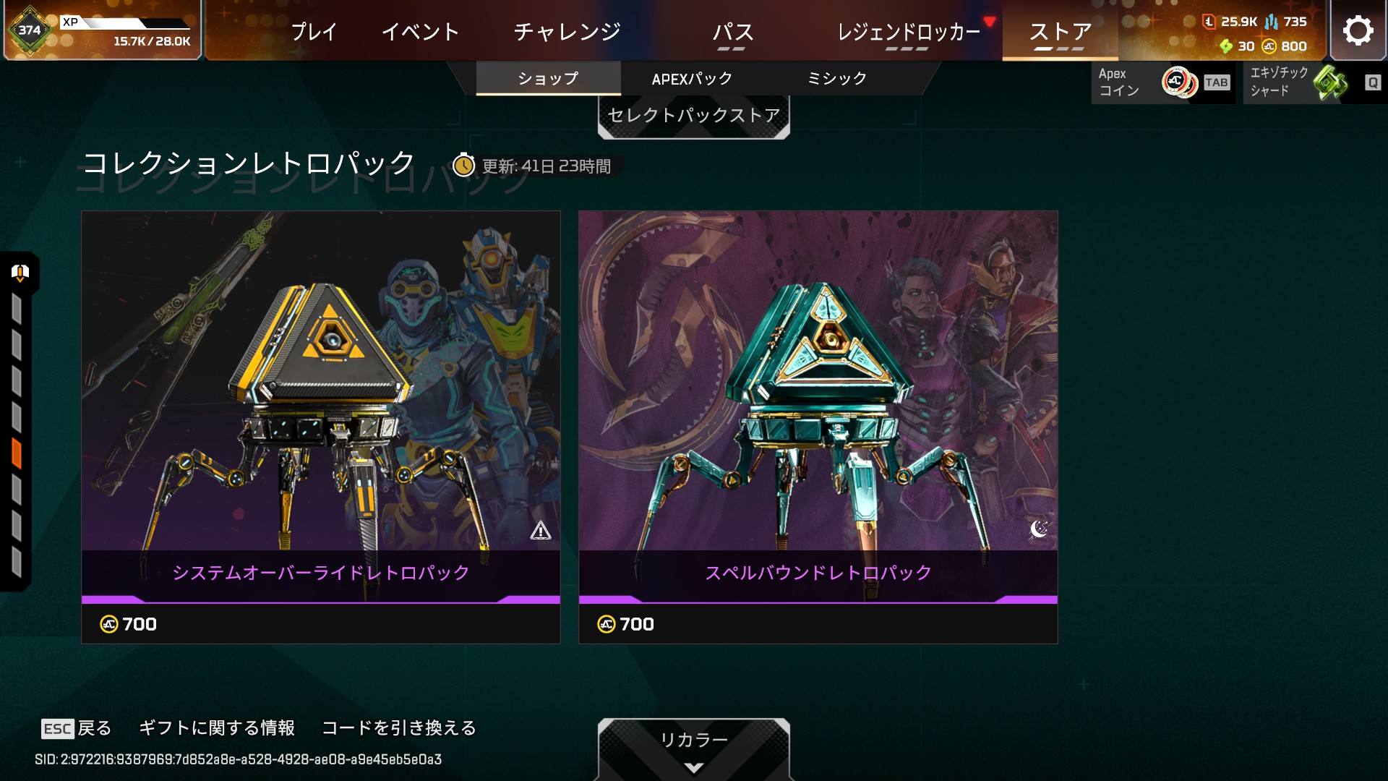Click the Exotic Shards green icon
Viewport: 1388px width, 781px height.
(1330, 82)
